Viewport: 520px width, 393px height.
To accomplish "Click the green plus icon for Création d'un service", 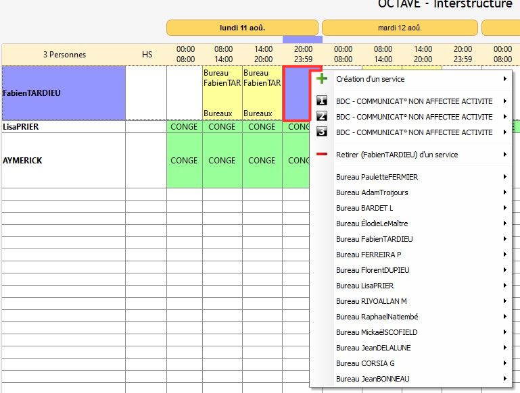I will [322, 79].
